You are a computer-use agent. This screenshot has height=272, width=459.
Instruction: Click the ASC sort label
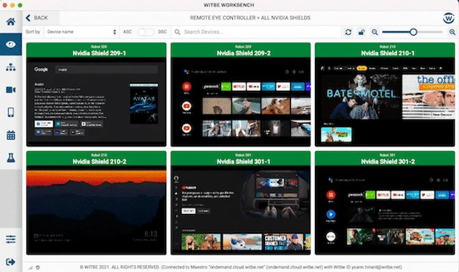point(127,31)
